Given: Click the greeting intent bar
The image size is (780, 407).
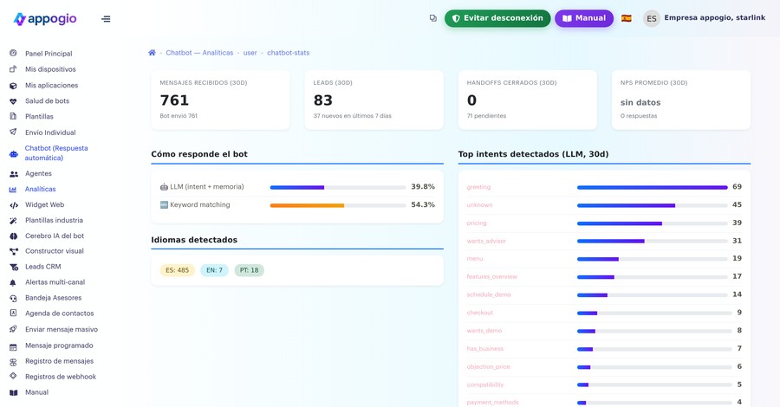Looking at the screenshot, I should (x=652, y=187).
